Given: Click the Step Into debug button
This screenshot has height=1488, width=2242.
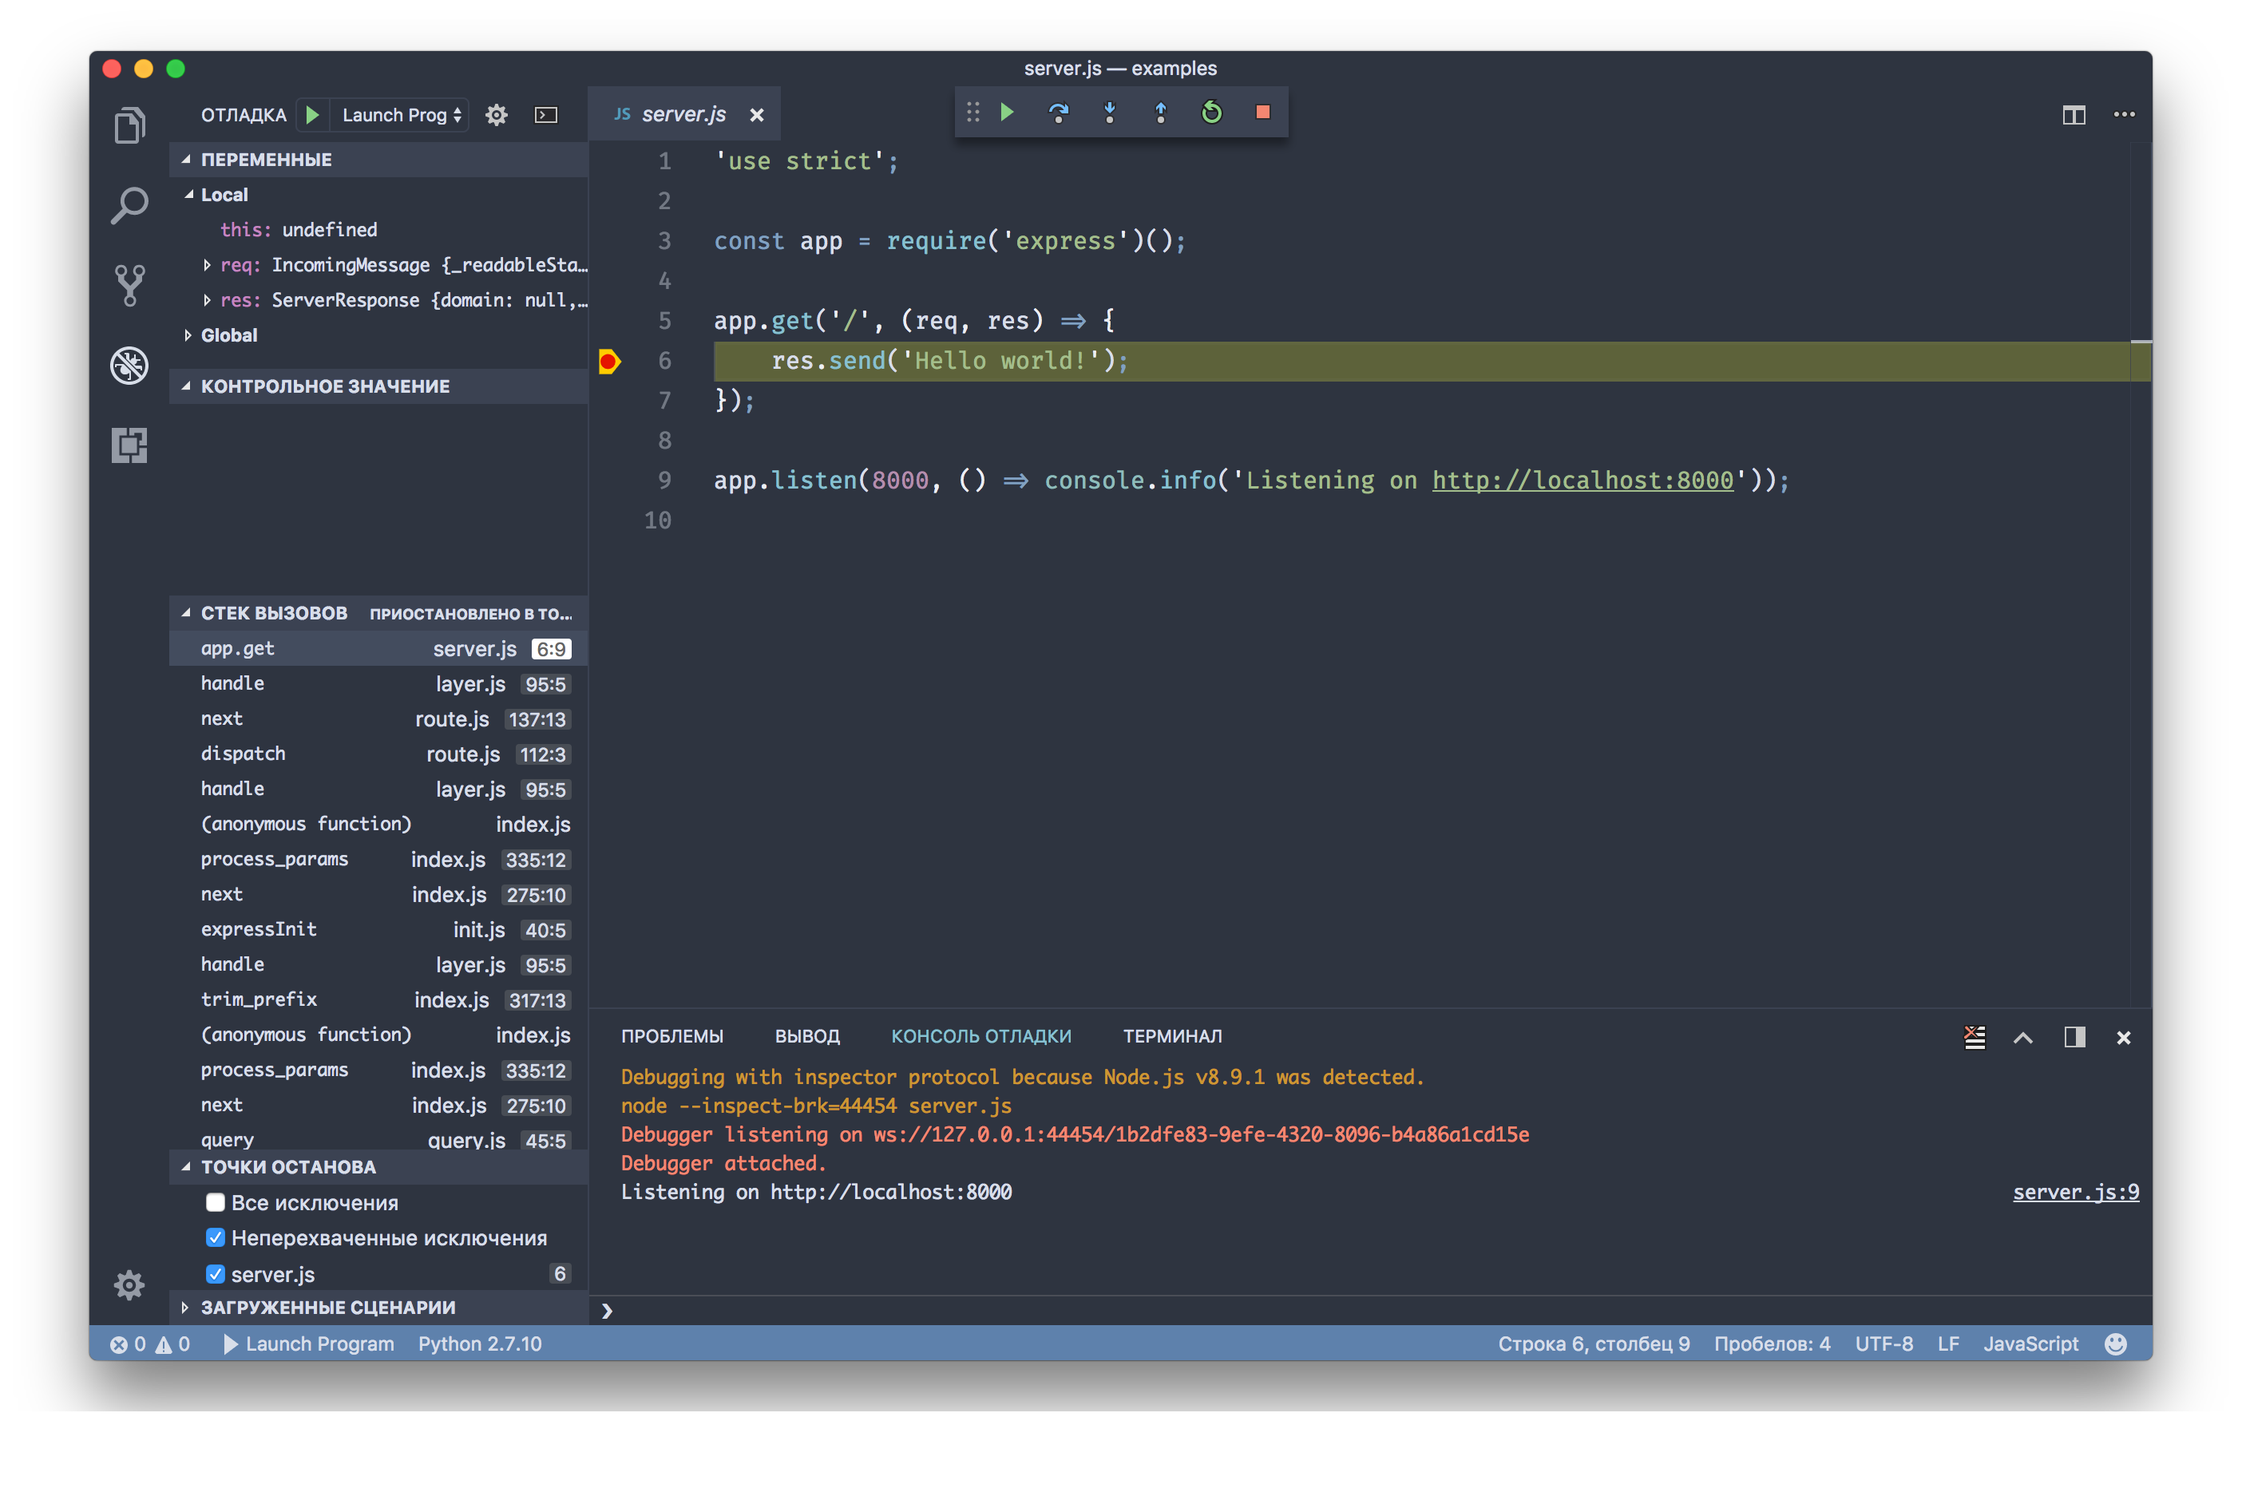Looking at the screenshot, I should coord(1109,113).
